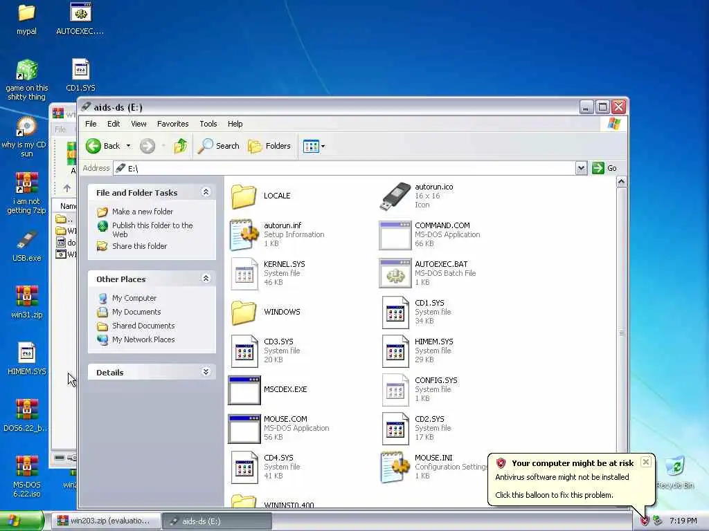Click the security alert shield tray icon
The width and height of the screenshot is (709, 531).
tap(645, 521)
